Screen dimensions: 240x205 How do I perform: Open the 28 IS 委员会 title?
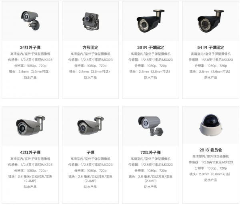(x=211, y=150)
